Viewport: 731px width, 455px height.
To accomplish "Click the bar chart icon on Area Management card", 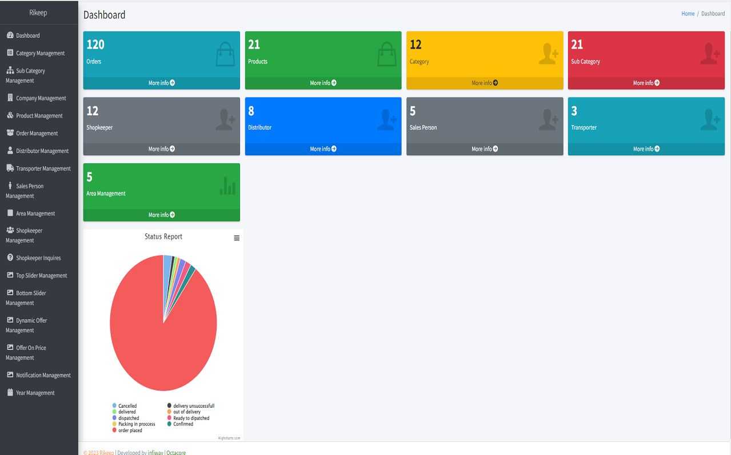I will pyautogui.click(x=226, y=185).
